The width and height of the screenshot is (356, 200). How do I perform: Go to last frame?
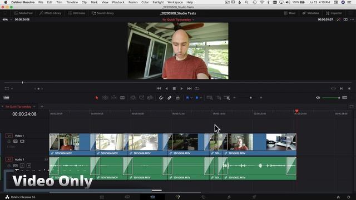189,88
